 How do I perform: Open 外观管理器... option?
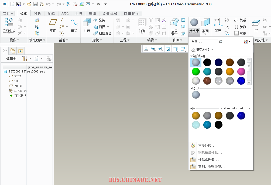click(208, 159)
